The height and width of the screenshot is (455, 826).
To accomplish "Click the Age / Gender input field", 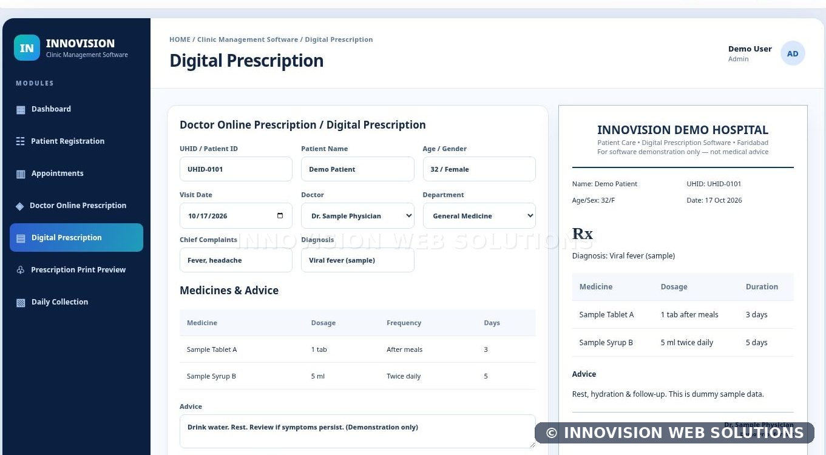I will (x=479, y=169).
